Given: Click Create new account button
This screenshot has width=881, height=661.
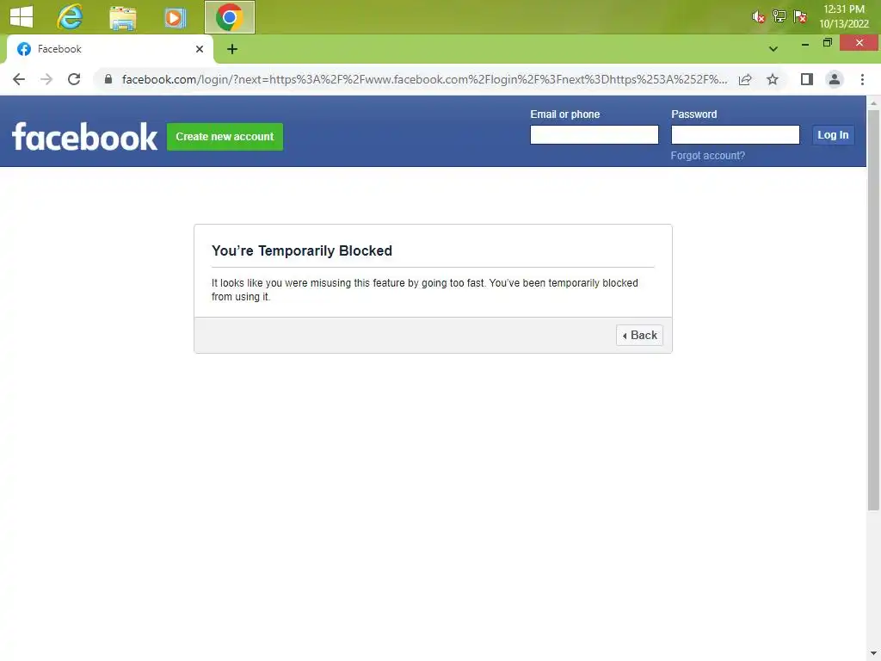Looking at the screenshot, I should [225, 137].
